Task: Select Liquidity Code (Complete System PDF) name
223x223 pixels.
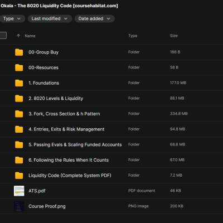Action: pos(70,176)
